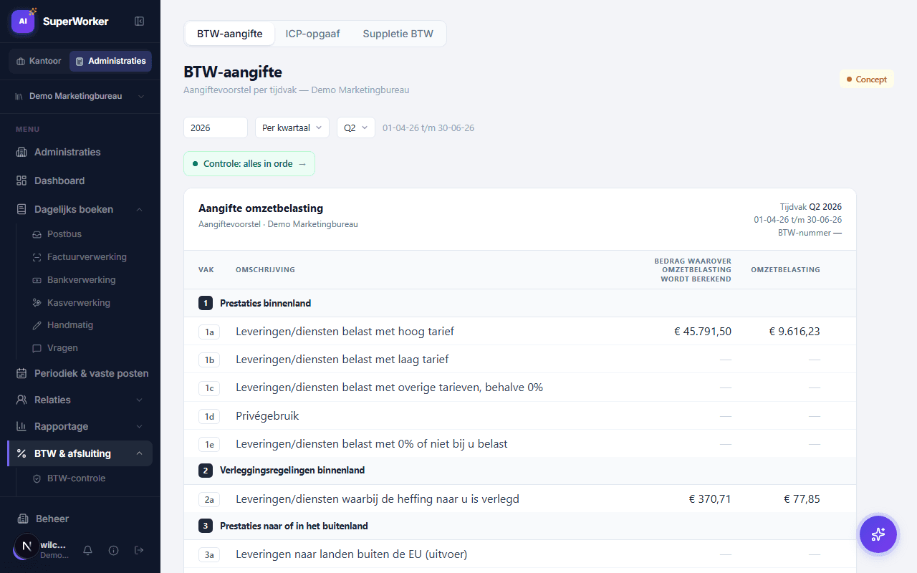
Task: Click row 1c overige tarieven description
Action: (x=389, y=387)
